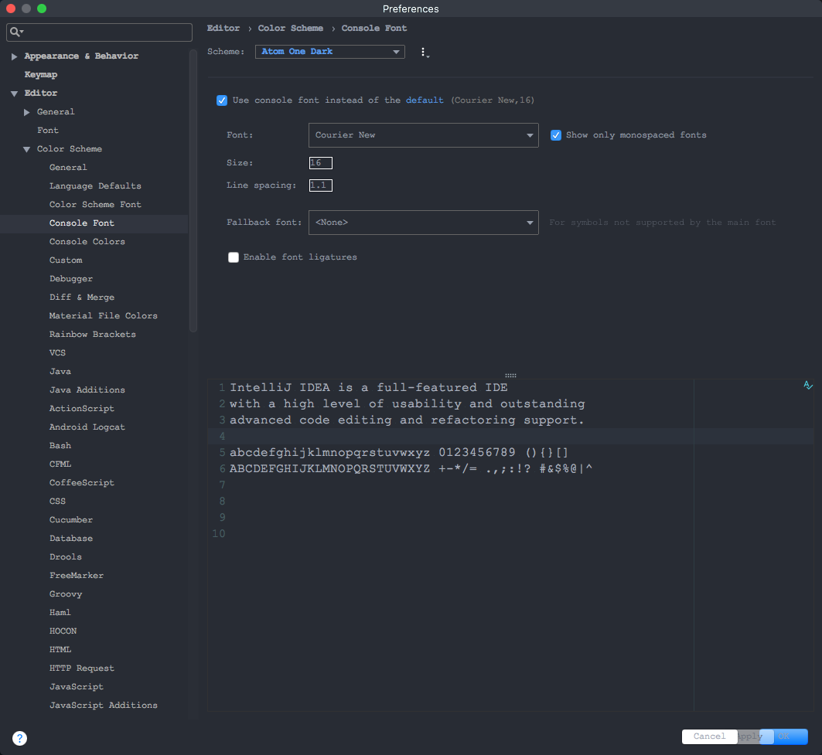Open the Fallback font dropdown
Screen dimensions: 822x755
point(423,223)
